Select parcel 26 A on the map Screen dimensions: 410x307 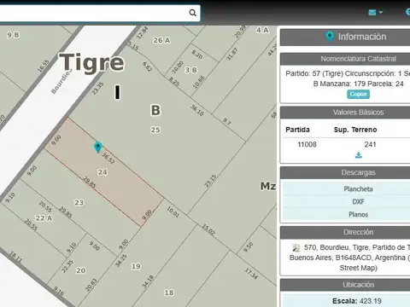pos(161,40)
